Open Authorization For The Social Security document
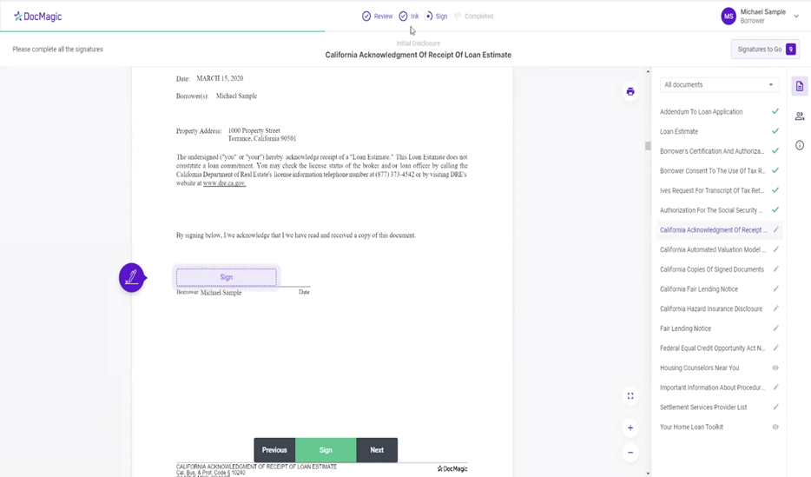The image size is (811, 477). (711, 210)
